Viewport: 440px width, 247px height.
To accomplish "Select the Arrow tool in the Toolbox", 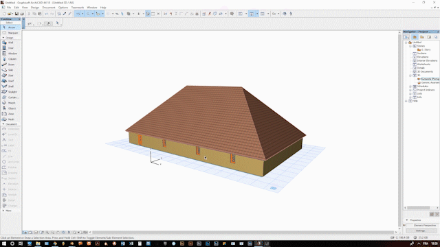I will [10, 27].
